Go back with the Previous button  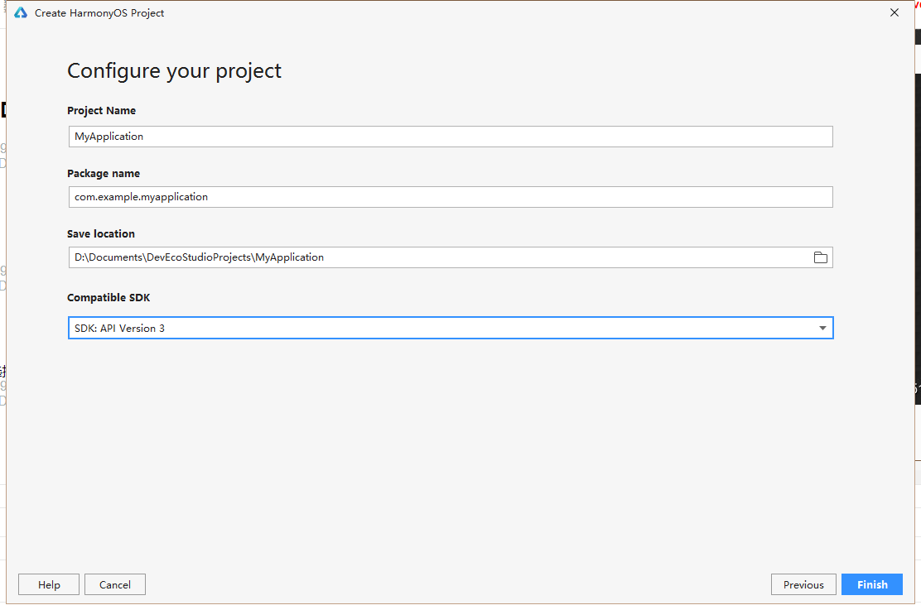point(803,584)
